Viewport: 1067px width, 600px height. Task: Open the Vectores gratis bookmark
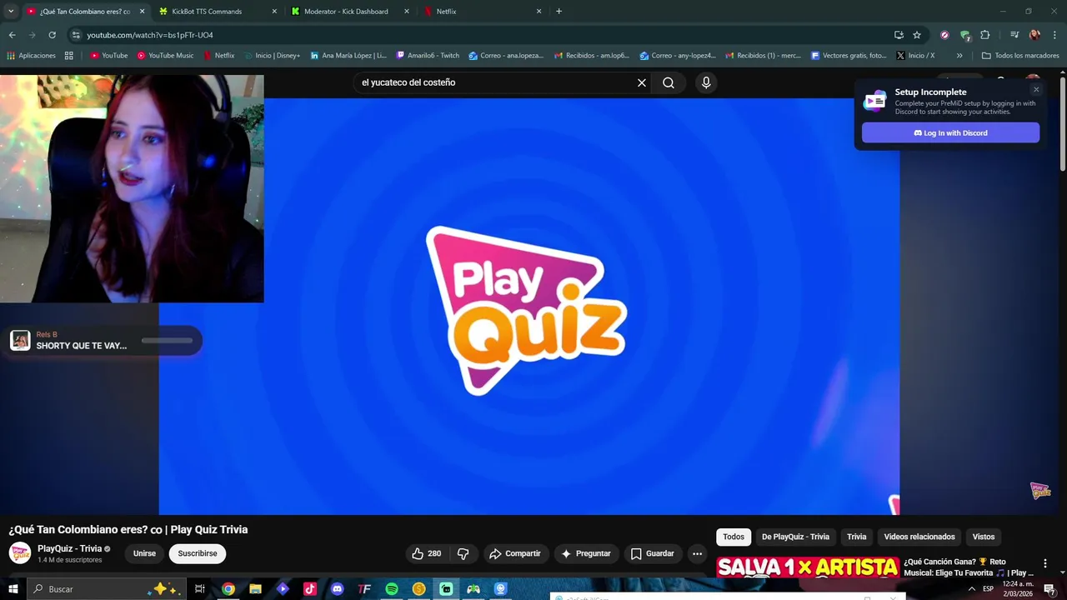click(x=849, y=56)
